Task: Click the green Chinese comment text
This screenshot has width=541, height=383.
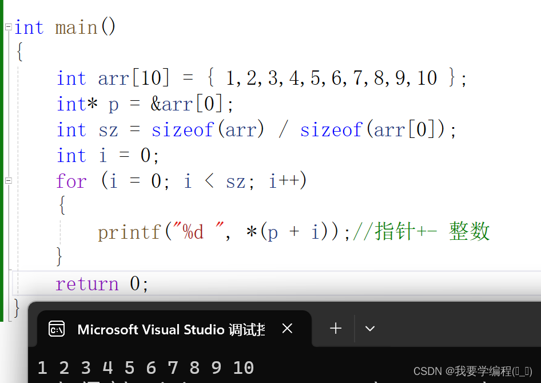Action: tap(421, 231)
